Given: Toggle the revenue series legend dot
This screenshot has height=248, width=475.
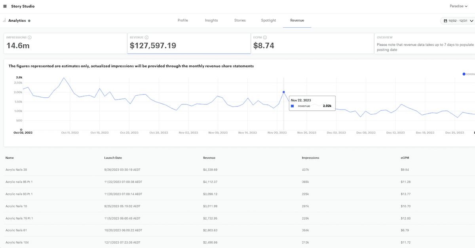Looking at the screenshot, I should point(464,74).
